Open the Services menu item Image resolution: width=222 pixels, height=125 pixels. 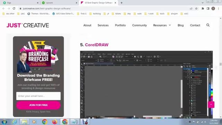click(103, 25)
